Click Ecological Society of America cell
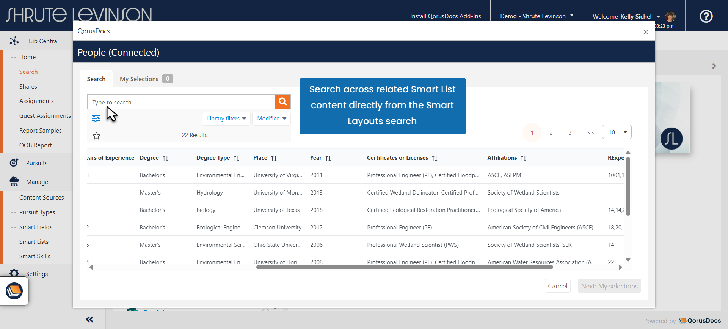The height and width of the screenshot is (329, 728). [524, 210]
